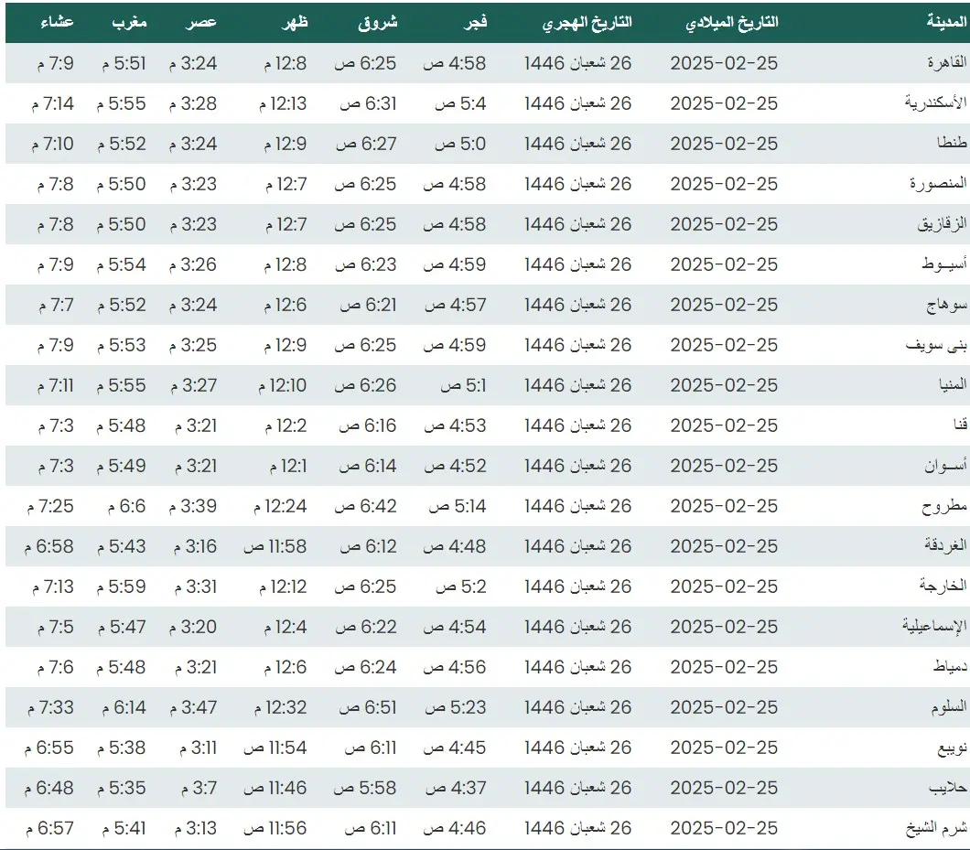Select the الأسكندرية city cell

pos(935,102)
